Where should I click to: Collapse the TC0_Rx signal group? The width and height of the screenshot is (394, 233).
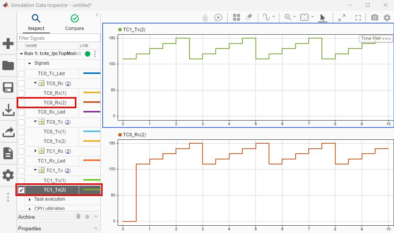[35, 83]
